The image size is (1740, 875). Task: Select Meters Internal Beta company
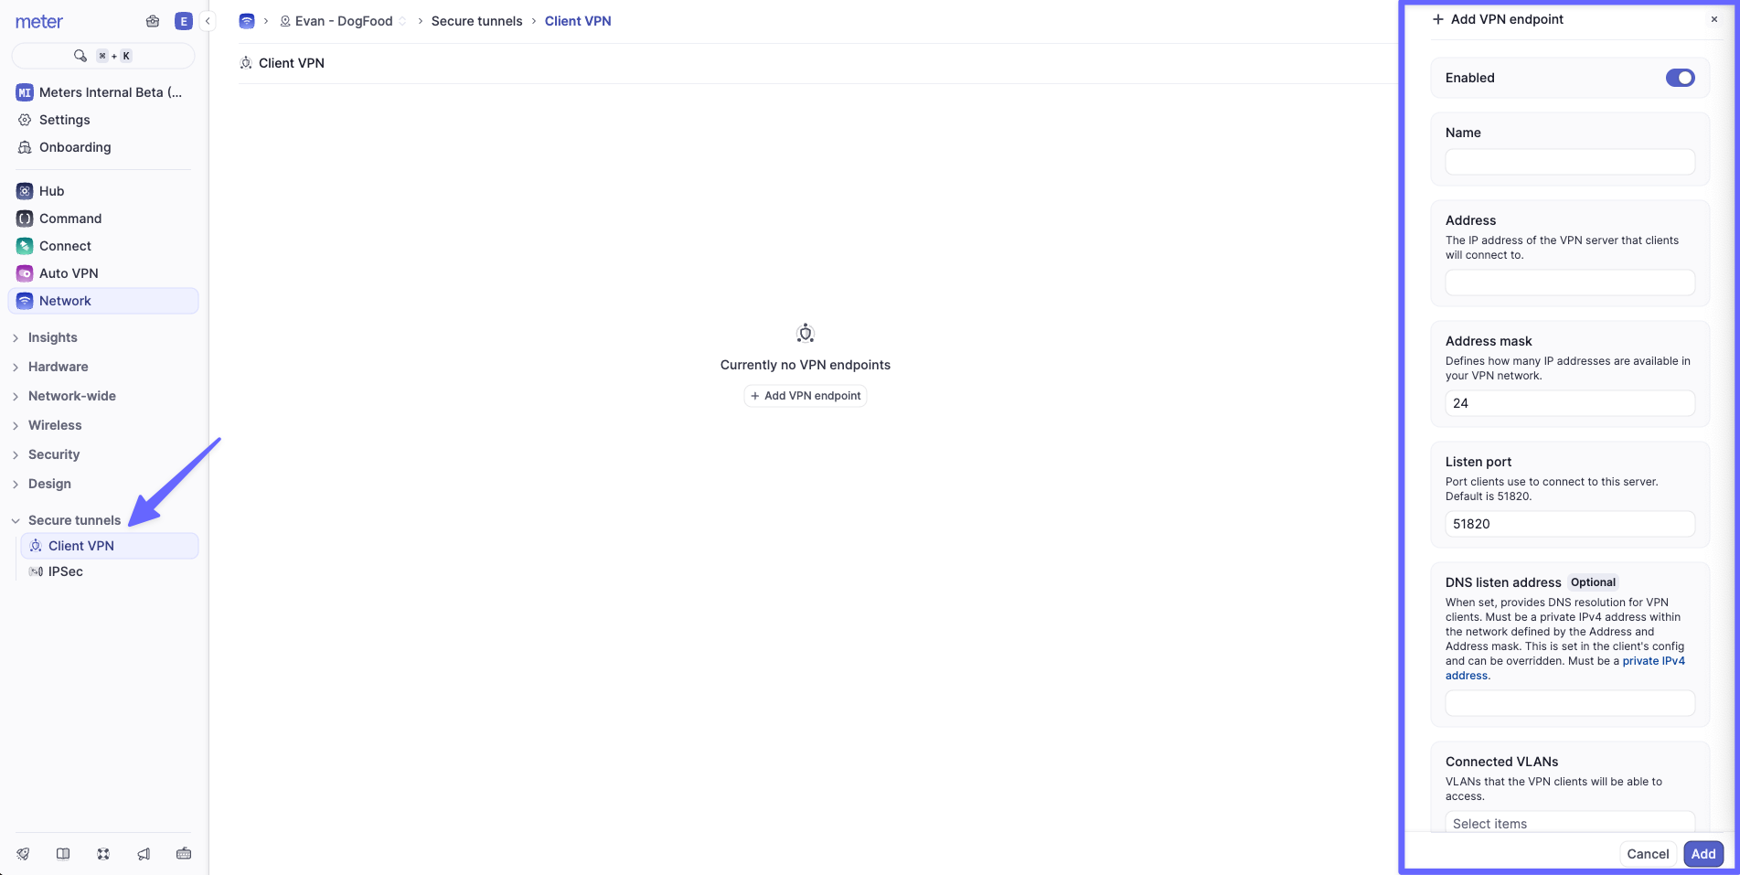tap(103, 92)
